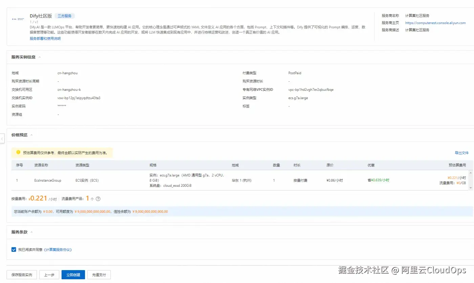474x283 pixels.
Task: Collapse the 服务实例信息 section
Action: pyautogui.click(x=40, y=57)
